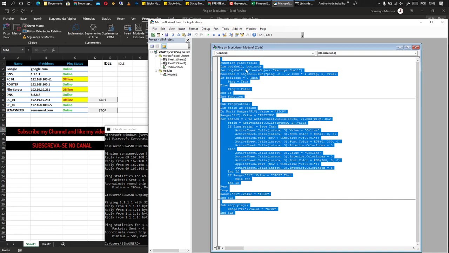The width and height of the screenshot is (449, 253).
Task: Click Save icon in VBA toolbar
Action: (x=166, y=35)
